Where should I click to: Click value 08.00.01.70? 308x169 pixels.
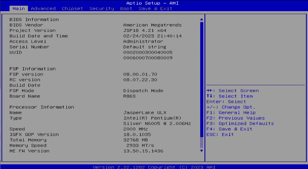tap(140, 74)
